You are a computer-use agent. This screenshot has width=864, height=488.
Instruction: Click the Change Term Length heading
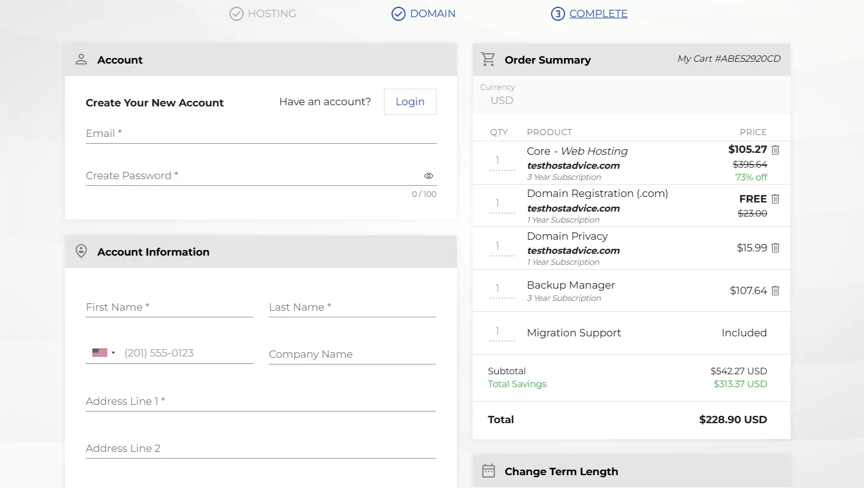pyautogui.click(x=561, y=471)
